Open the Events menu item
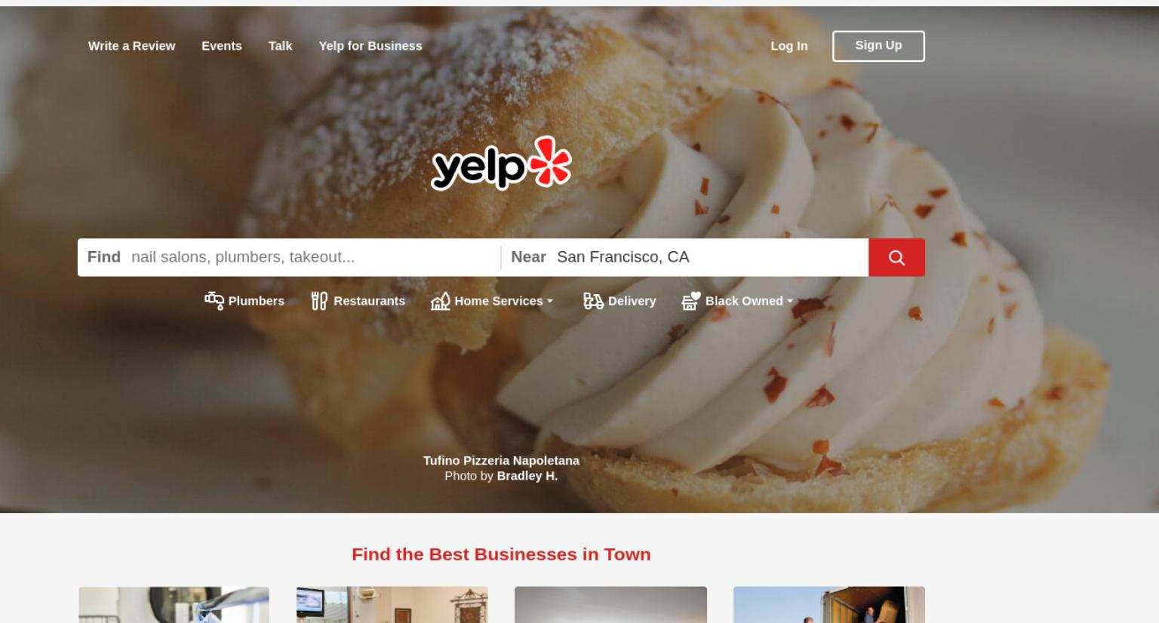The height and width of the screenshot is (623, 1159). tap(222, 46)
